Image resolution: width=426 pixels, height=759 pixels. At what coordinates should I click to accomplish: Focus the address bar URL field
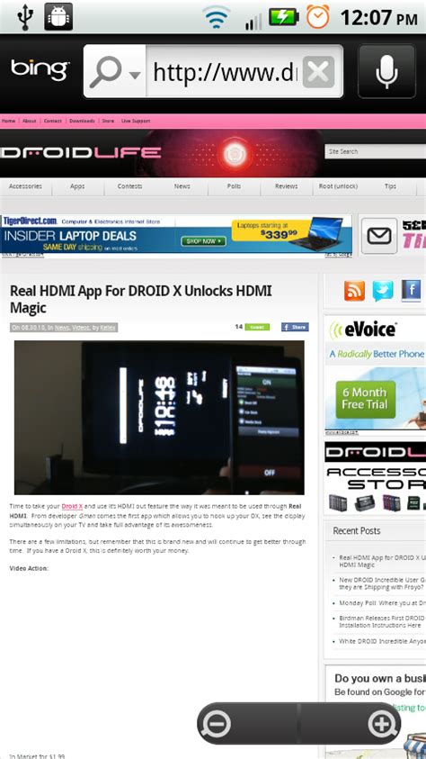225,72
